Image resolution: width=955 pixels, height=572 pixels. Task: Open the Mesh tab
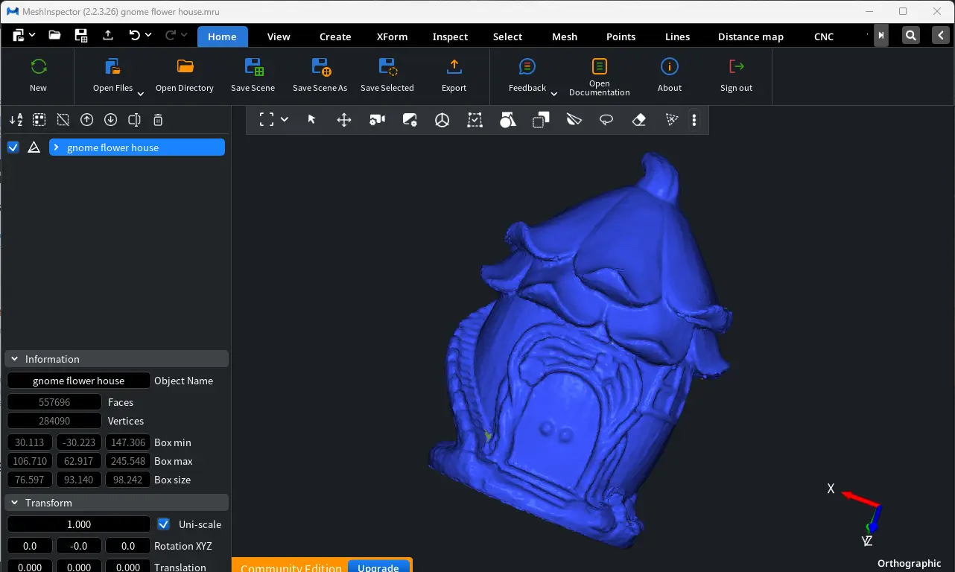pyautogui.click(x=565, y=36)
